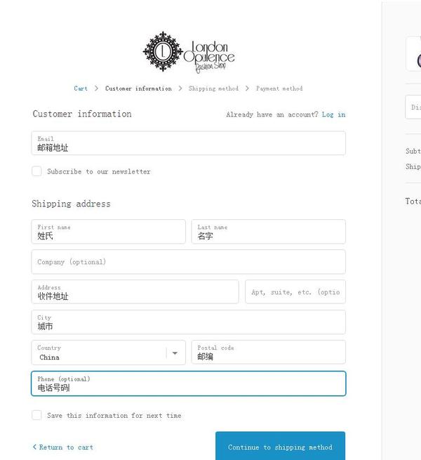Viewport: 421px width, 460px height.
Task: Expand the Country dropdown arrow
Action: click(x=175, y=353)
